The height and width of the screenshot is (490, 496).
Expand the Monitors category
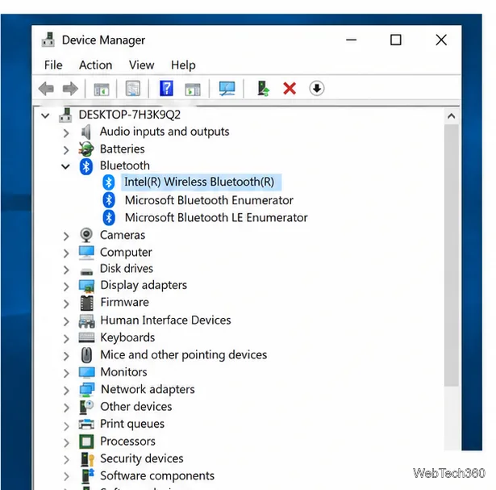coord(66,373)
